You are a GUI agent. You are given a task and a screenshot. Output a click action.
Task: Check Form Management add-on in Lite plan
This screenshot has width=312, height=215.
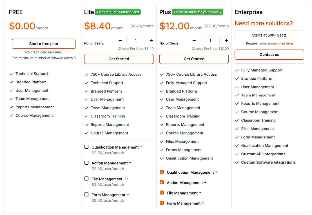(x=86, y=194)
